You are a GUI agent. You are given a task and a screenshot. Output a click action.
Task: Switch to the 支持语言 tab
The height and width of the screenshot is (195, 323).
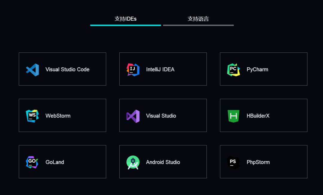[198, 19]
